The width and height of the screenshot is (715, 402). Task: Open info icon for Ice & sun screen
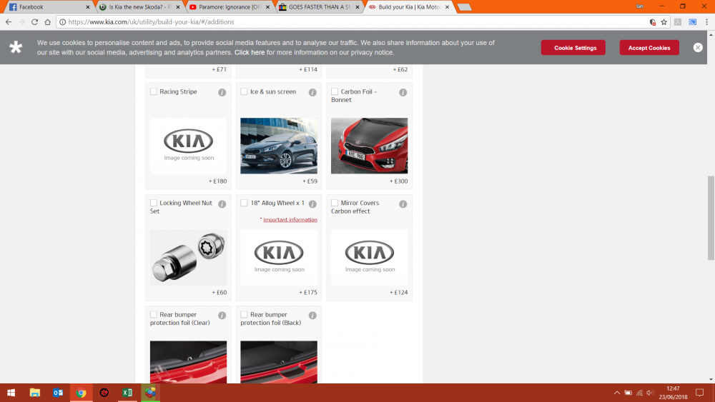click(x=312, y=92)
